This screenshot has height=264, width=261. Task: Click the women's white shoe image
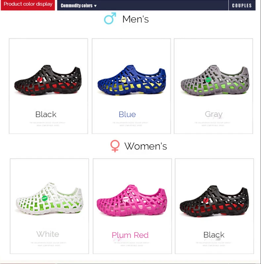tap(50, 198)
